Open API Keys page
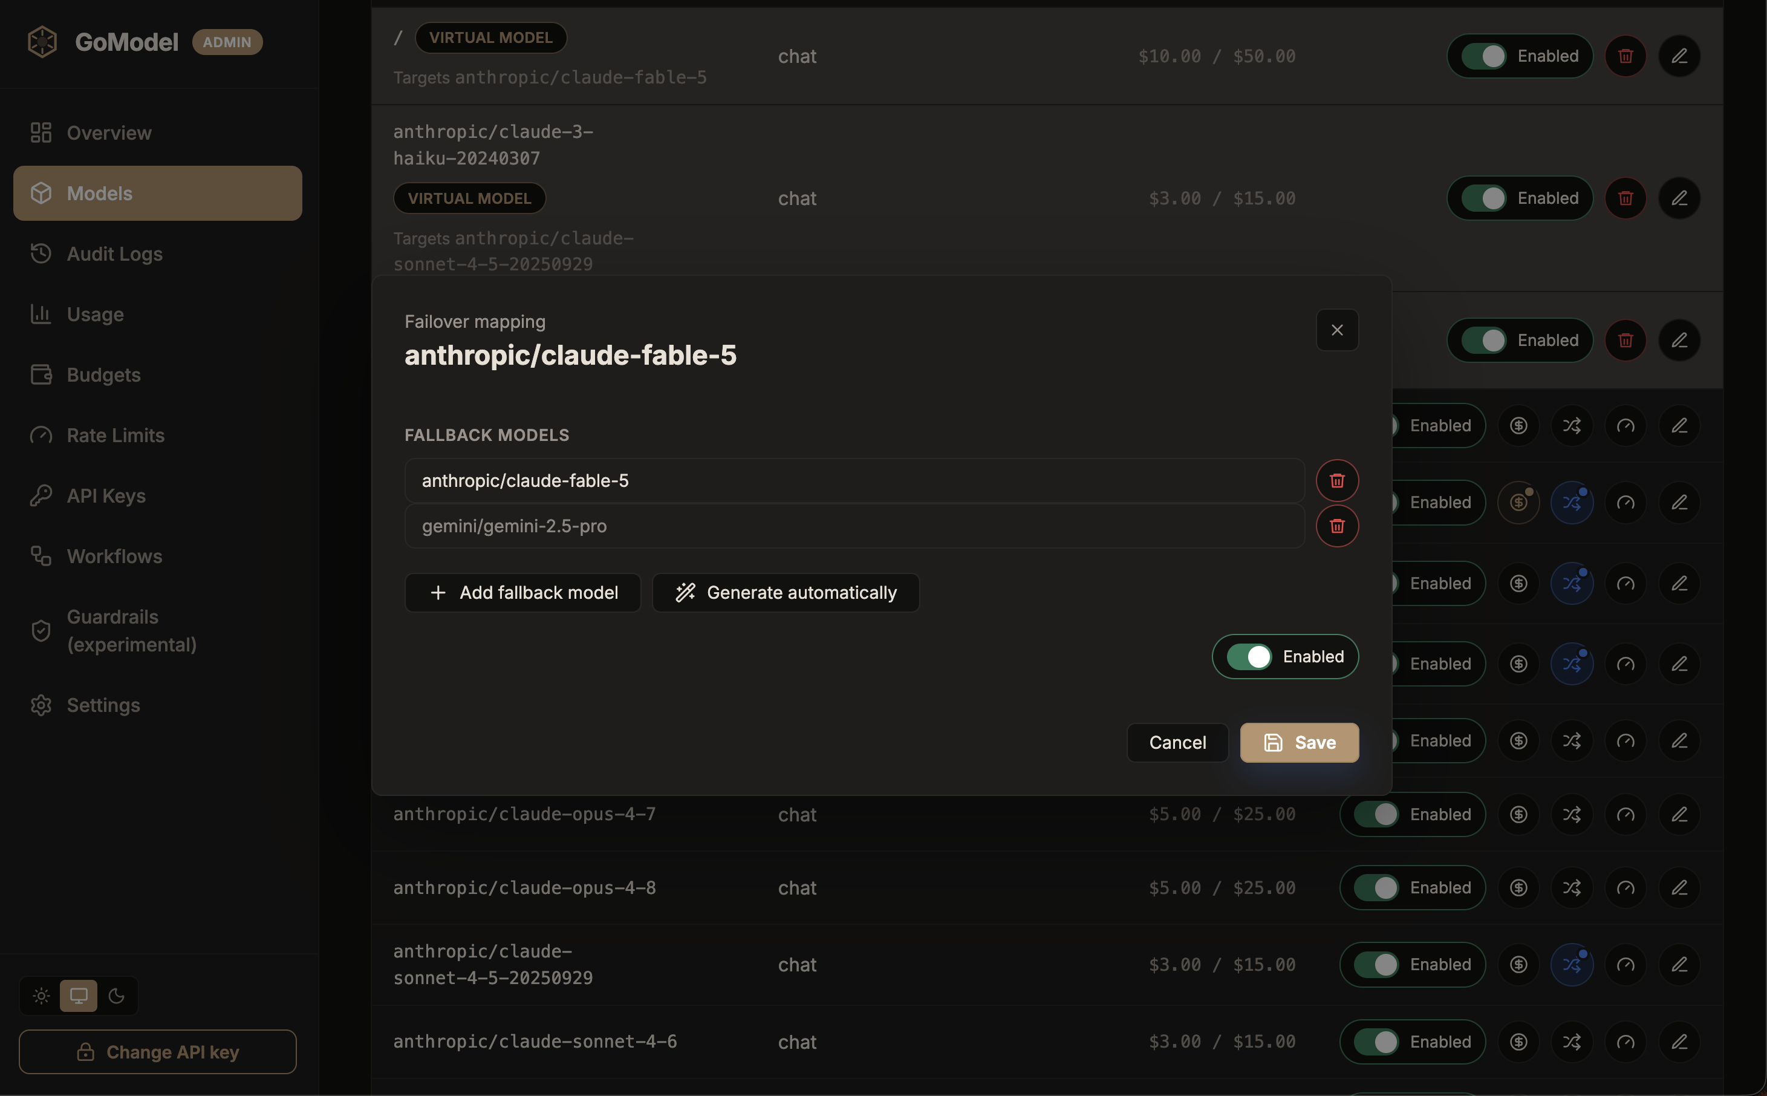This screenshot has width=1767, height=1096. tap(157, 496)
